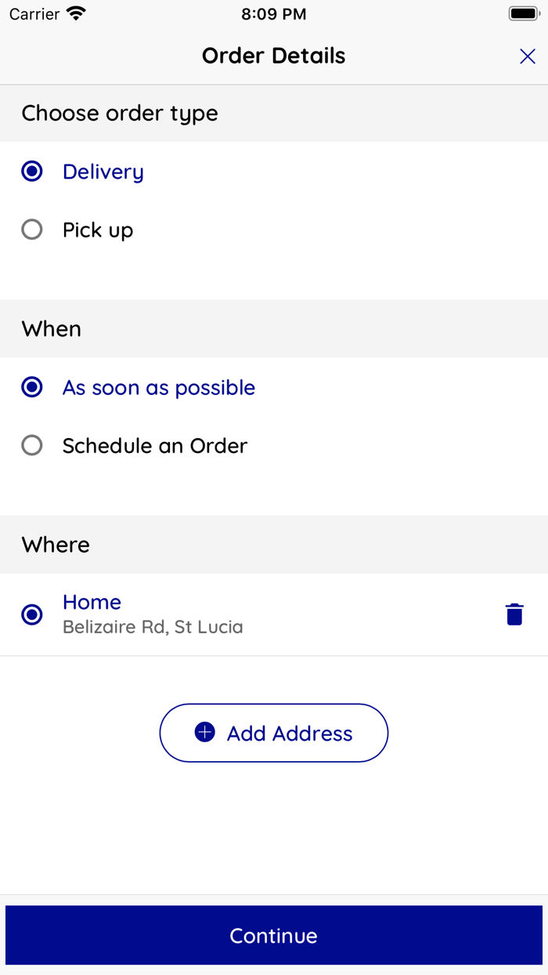Select the As soon as possible radio
Image resolution: width=548 pixels, height=975 pixels.
pyautogui.click(x=32, y=387)
